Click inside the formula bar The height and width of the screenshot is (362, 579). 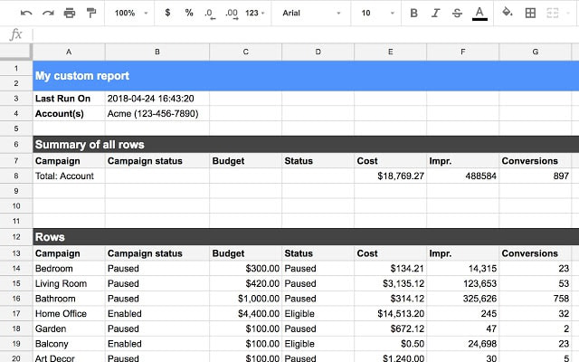pos(299,34)
